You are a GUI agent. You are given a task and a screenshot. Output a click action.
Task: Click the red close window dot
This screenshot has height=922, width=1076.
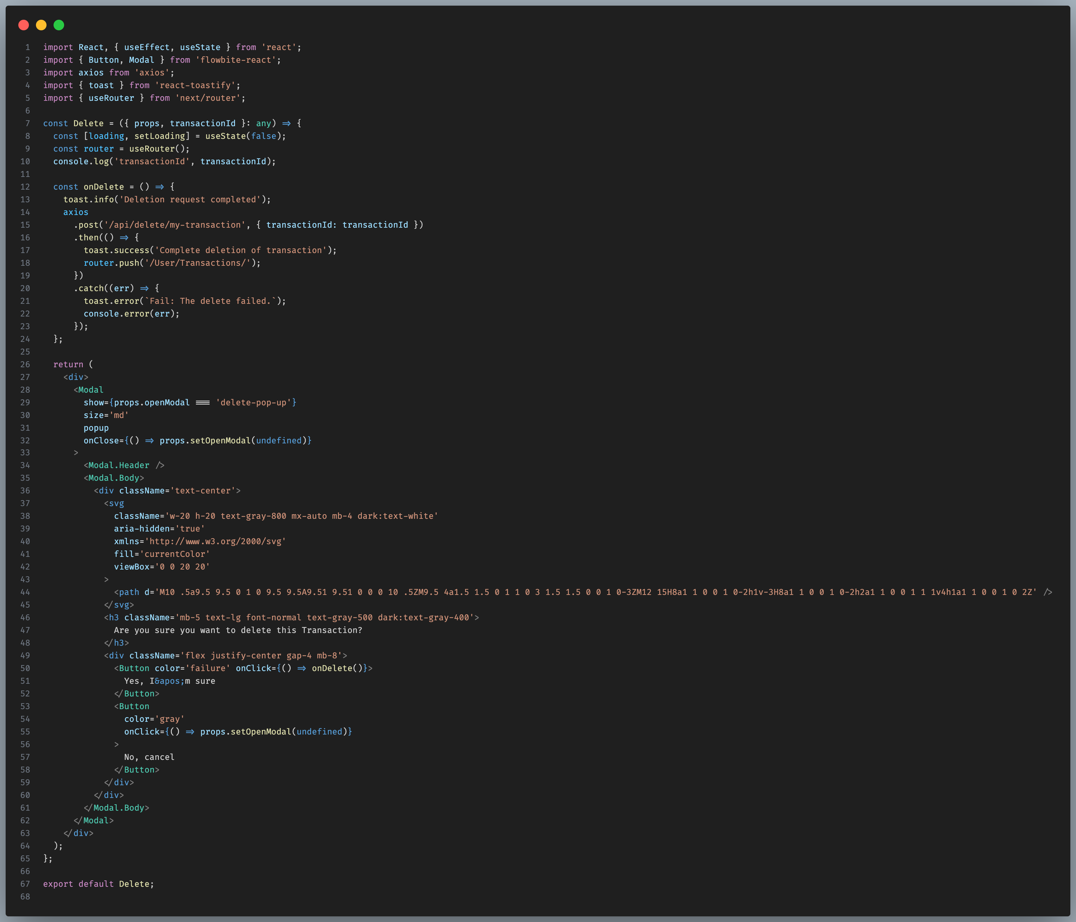[23, 25]
